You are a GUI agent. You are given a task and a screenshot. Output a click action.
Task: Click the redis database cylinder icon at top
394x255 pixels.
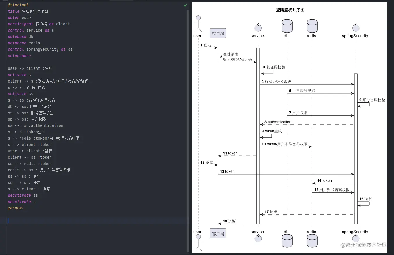[312, 26]
